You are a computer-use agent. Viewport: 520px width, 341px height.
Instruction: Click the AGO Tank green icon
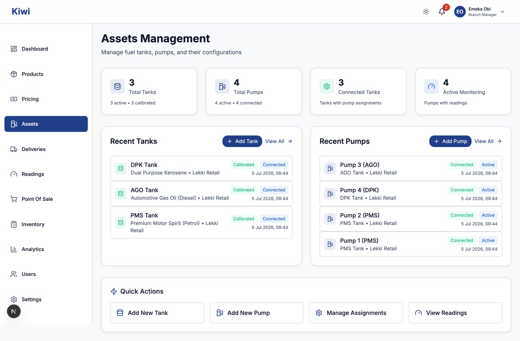click(121, 194)
